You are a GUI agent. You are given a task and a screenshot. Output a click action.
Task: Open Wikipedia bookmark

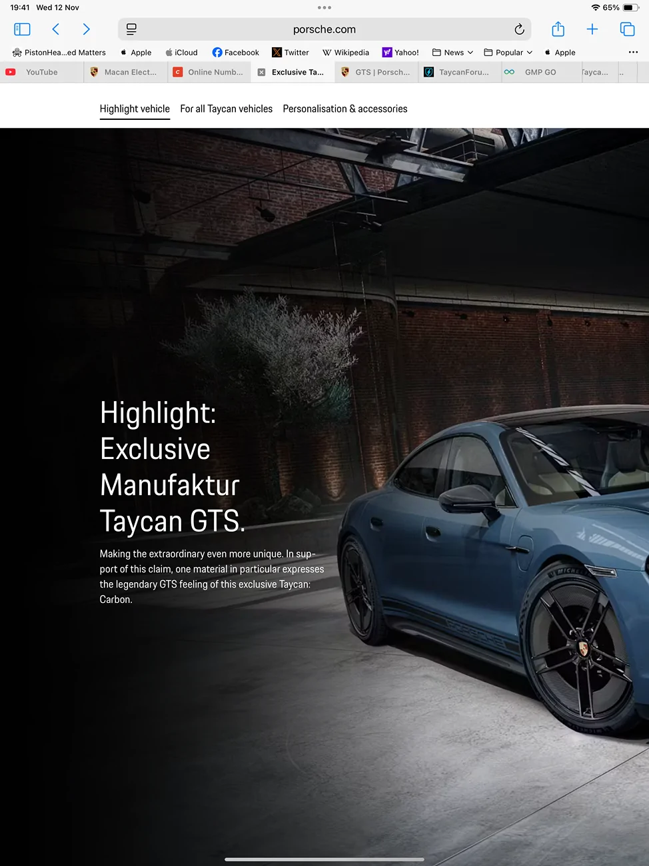coord(346,53)
